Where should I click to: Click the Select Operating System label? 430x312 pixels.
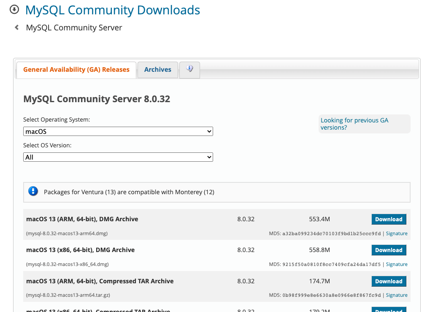point(57,119)
